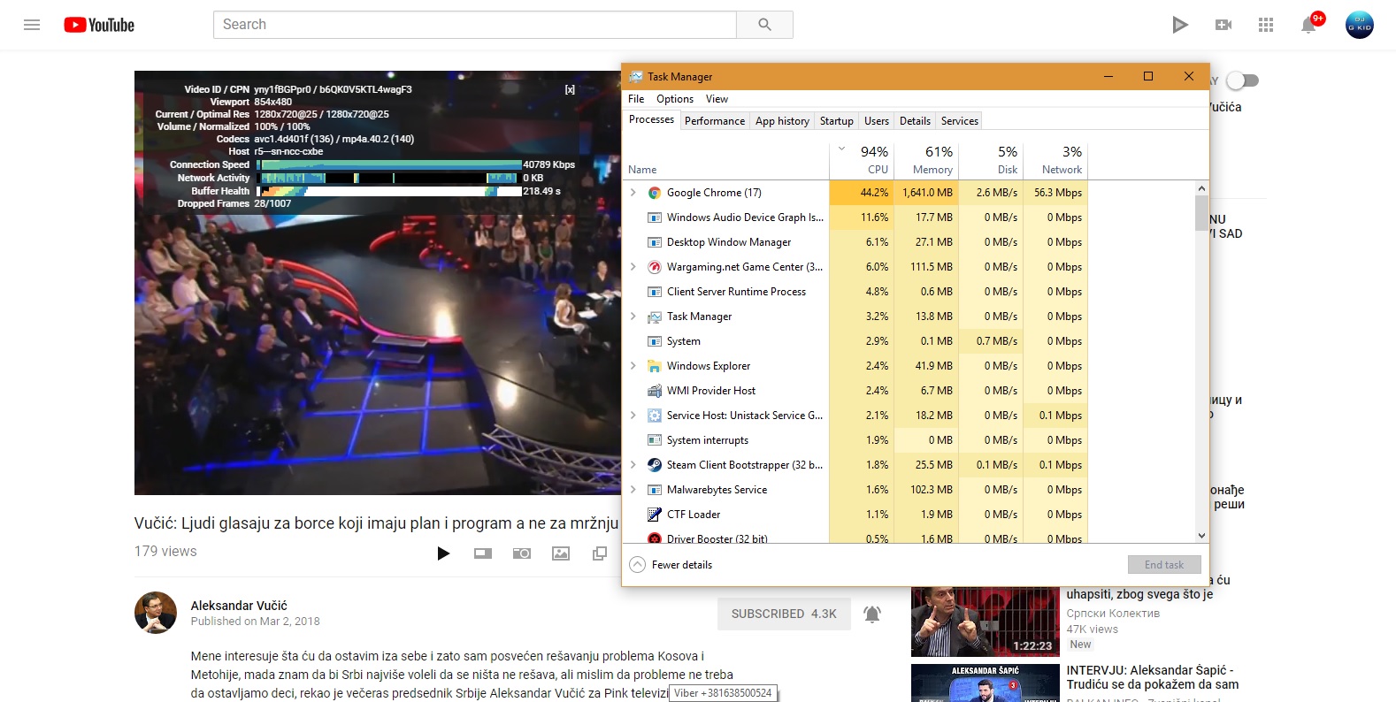
Task: Select the Malwarebytes Service icon
Action: point(655,490)
